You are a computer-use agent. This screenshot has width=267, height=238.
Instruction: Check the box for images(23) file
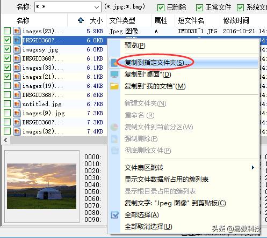point(7,31)
